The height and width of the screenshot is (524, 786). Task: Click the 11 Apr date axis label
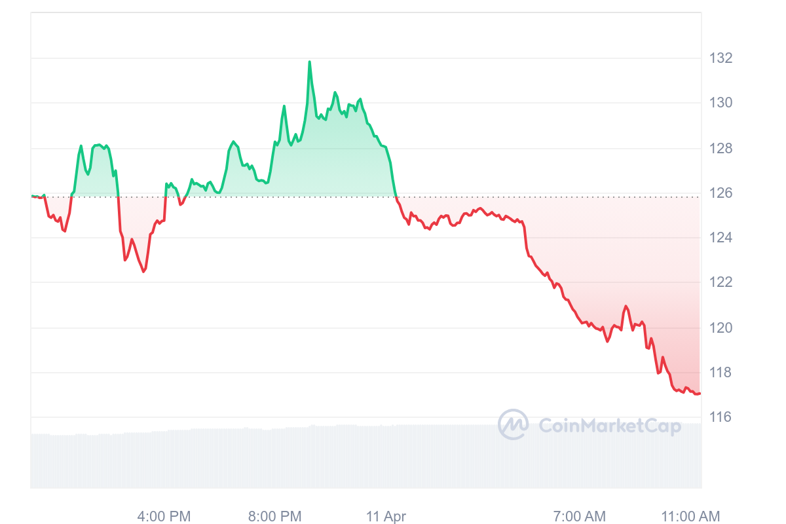[x=386, y=516]
